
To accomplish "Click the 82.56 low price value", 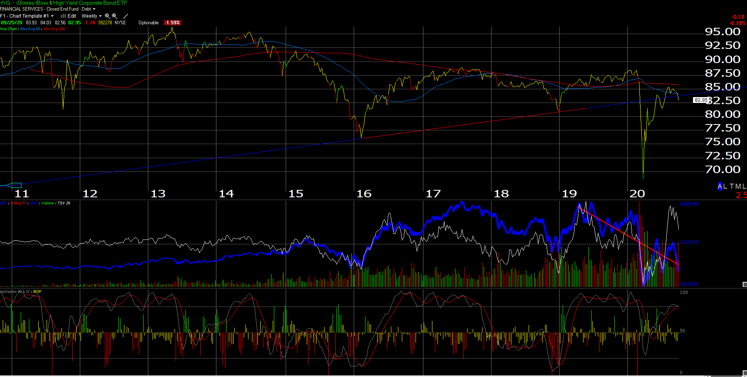I will tap(60, 23).
